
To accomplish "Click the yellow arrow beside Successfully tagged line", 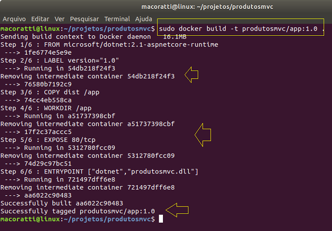I will coord(177,210).
